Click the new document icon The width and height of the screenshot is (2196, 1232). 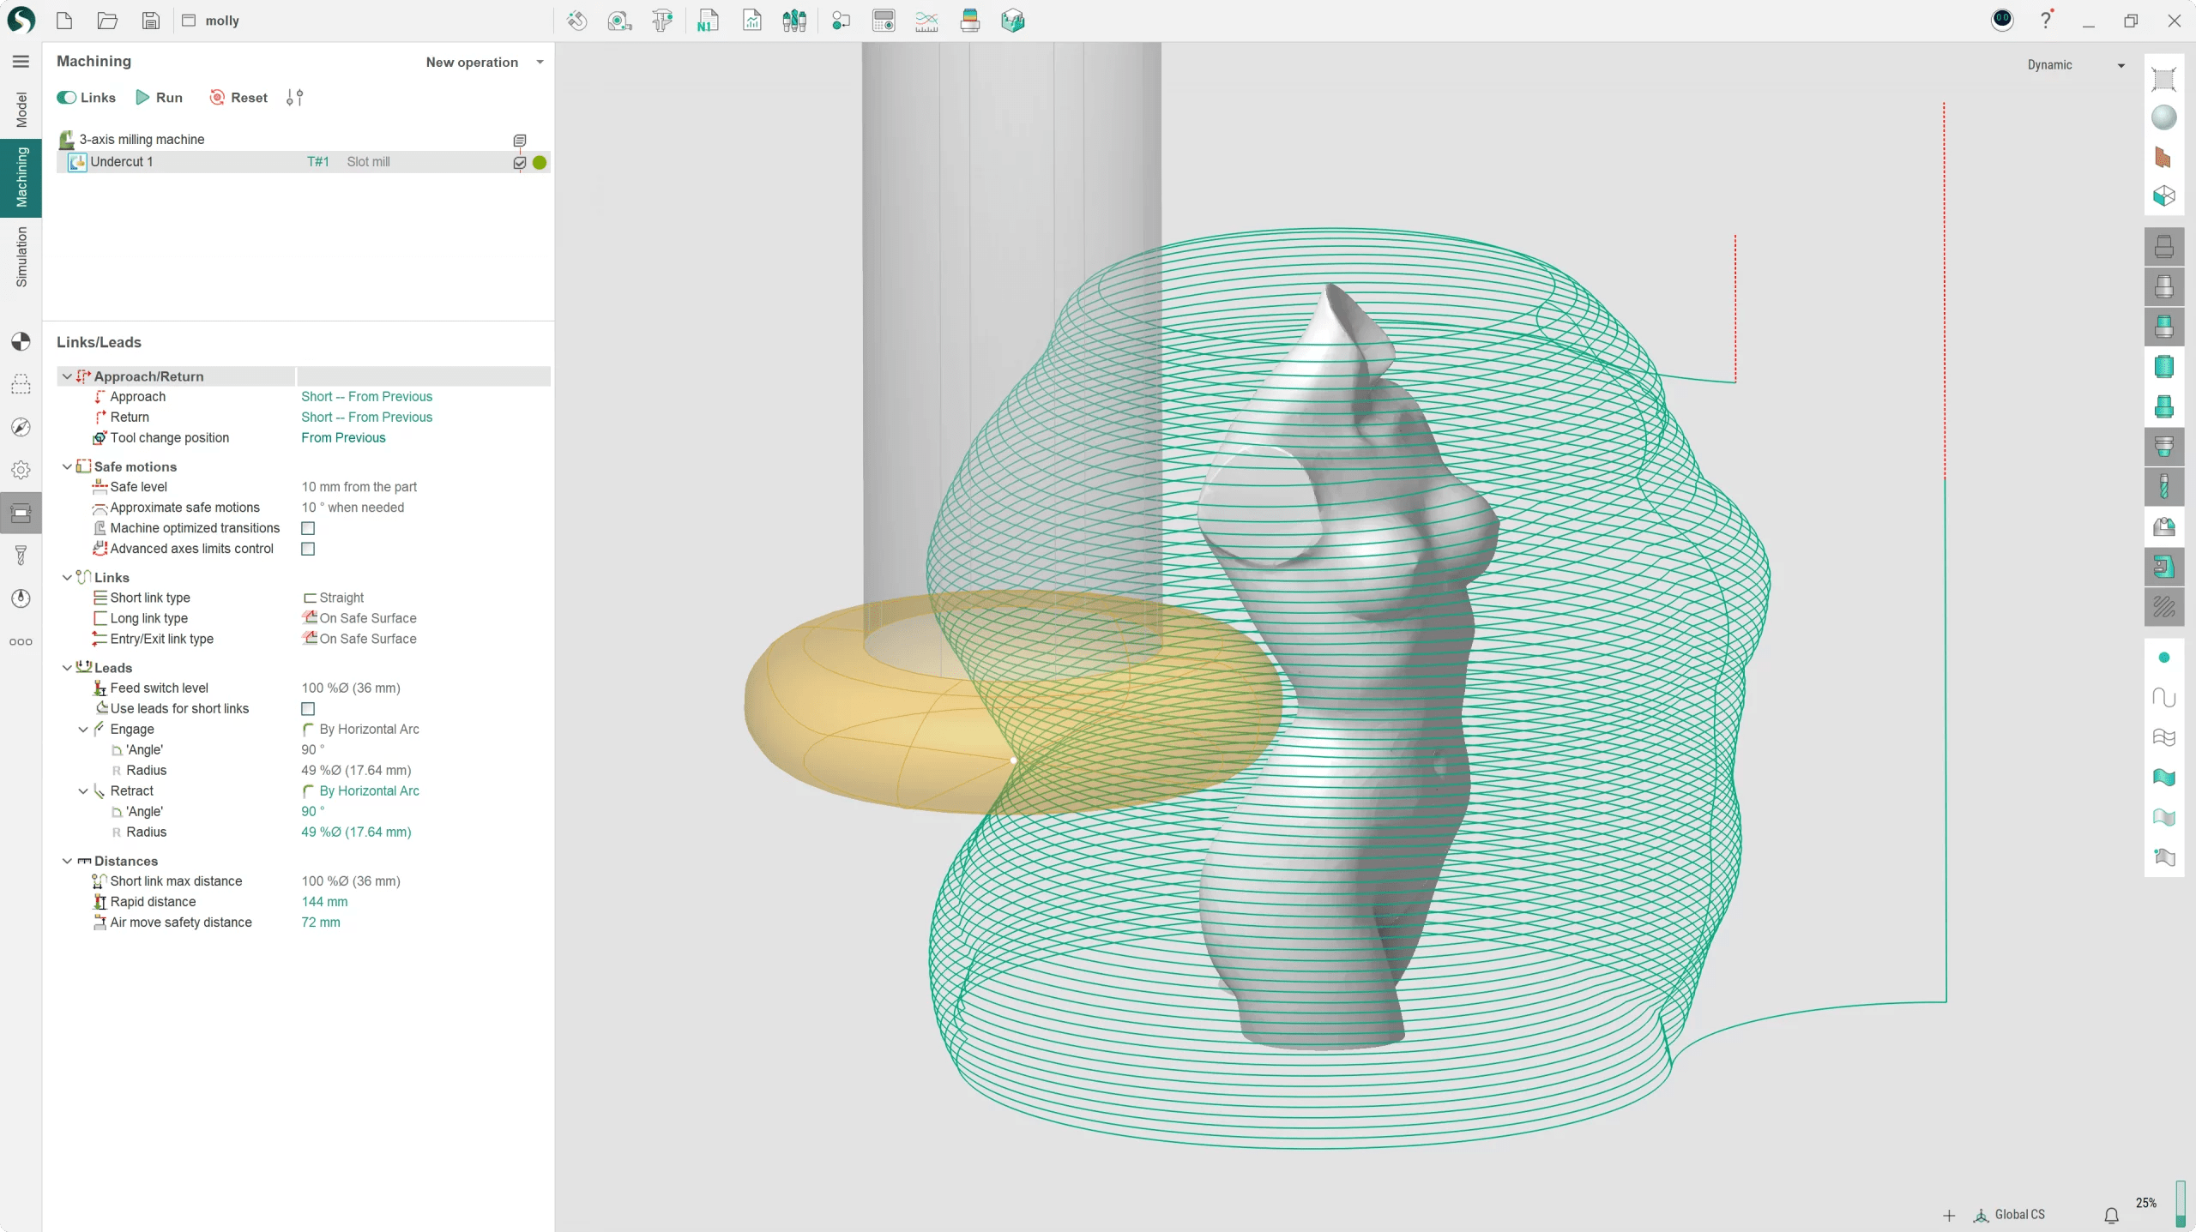64,21
